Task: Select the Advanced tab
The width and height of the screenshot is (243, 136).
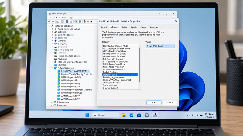Action: pos(115,27)
